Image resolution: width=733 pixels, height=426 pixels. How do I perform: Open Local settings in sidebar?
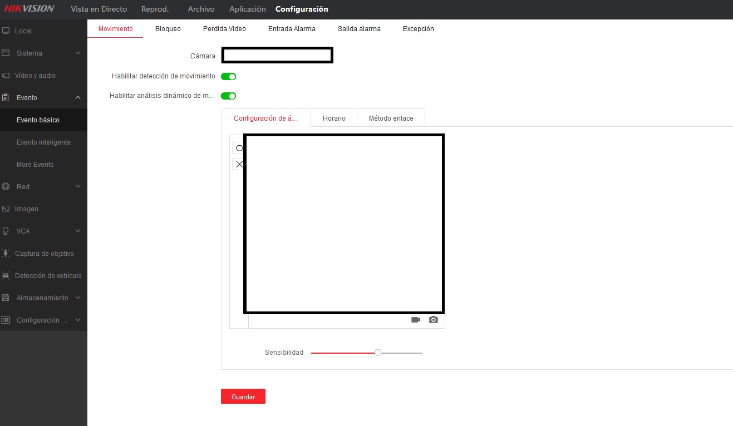[23, 31]
